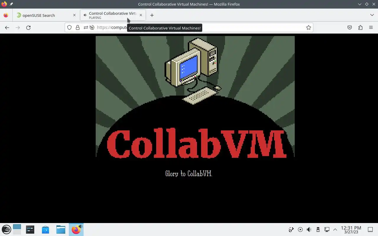The width and height of the screenshot is (378, 236).
Task: Activate the Firefox taskbar entry
Action: pos(76,230)
